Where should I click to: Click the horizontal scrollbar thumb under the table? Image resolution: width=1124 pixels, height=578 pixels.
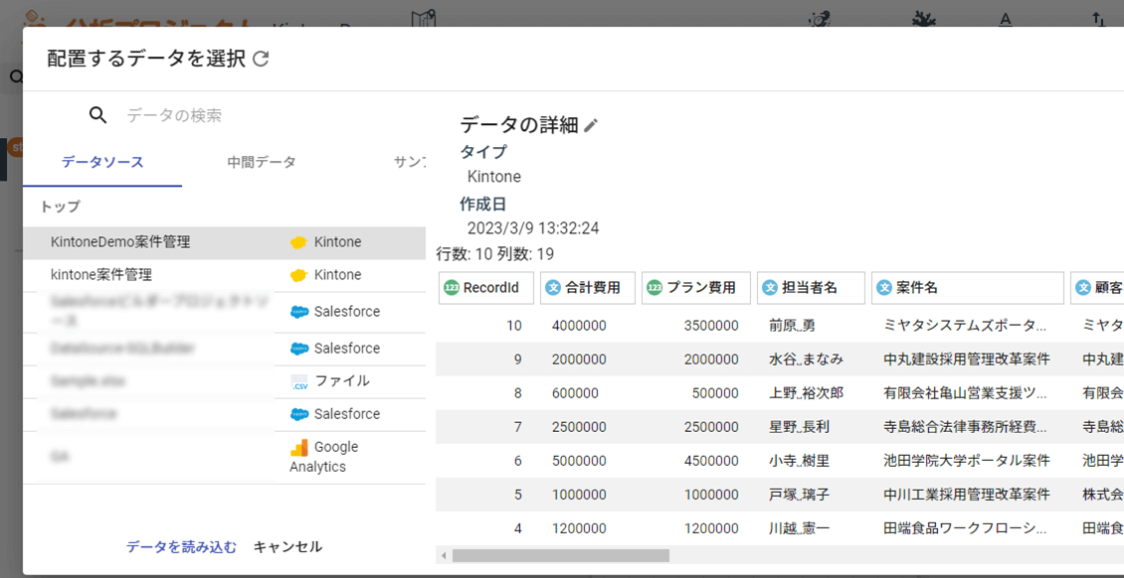coord(560,556)
